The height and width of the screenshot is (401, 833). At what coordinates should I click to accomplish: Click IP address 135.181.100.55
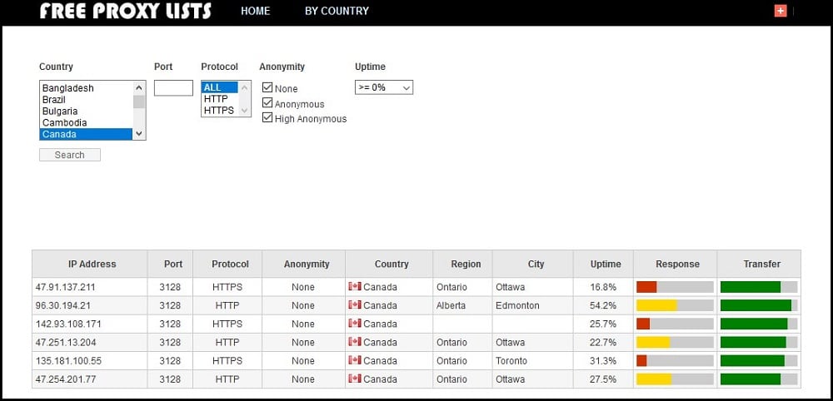click(x=68, y=361)
